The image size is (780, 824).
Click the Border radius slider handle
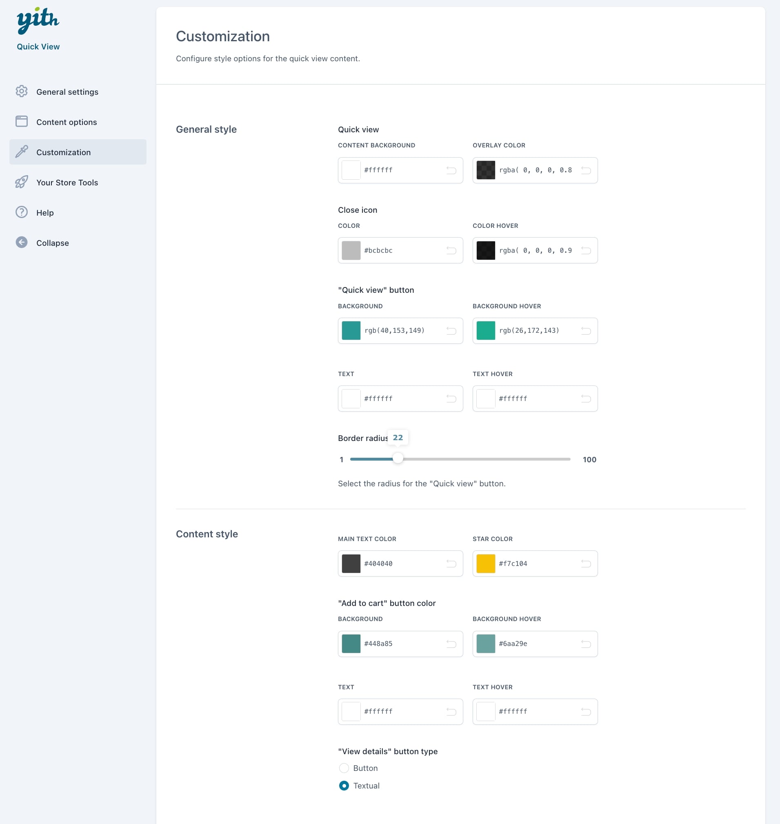click(398, 459)
